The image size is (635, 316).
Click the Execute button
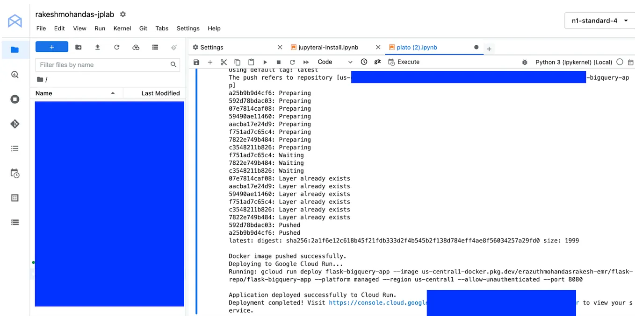404,62
